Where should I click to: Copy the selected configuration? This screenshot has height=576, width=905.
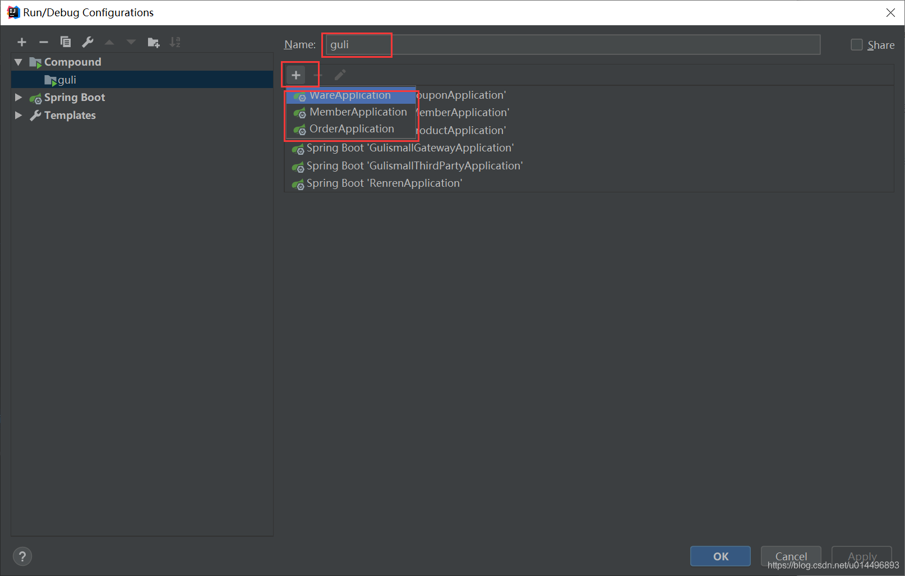(x=66, y=42)
